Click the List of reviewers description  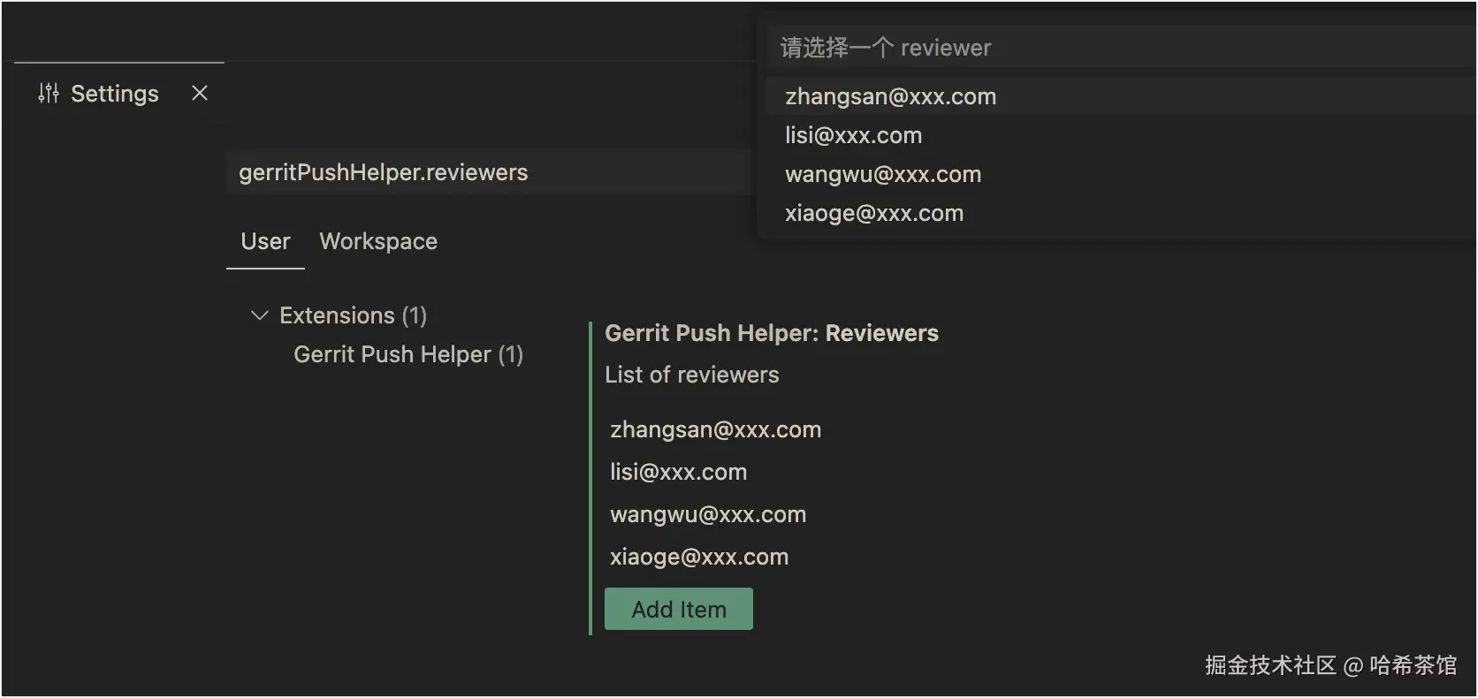tap(692, 375)
